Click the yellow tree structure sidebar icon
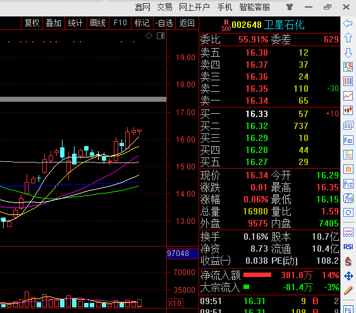This screenshot has height=313, width=356. click(348, 154)
